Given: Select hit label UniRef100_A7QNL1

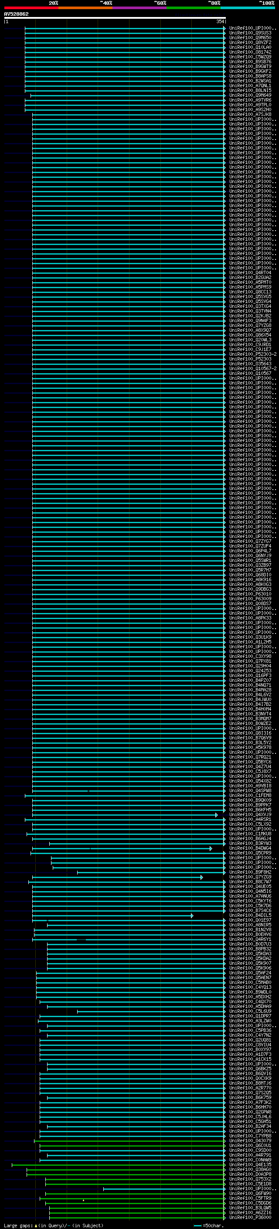Looking at the screenshot, I should coord(250,85).
